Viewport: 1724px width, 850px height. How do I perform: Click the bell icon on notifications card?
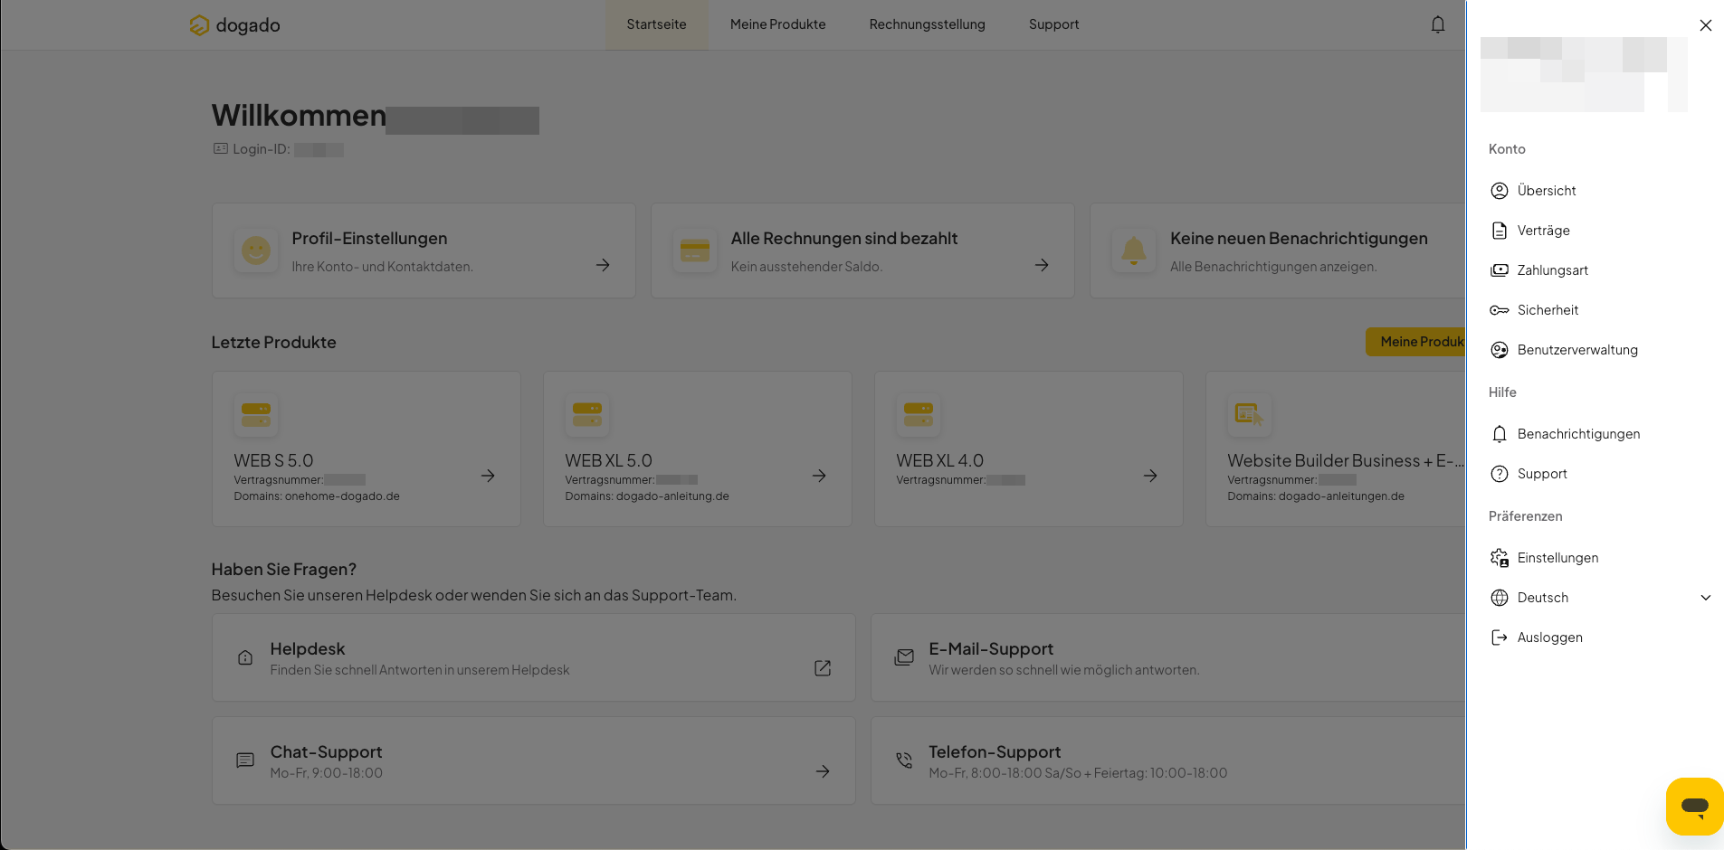point(1134,250)
